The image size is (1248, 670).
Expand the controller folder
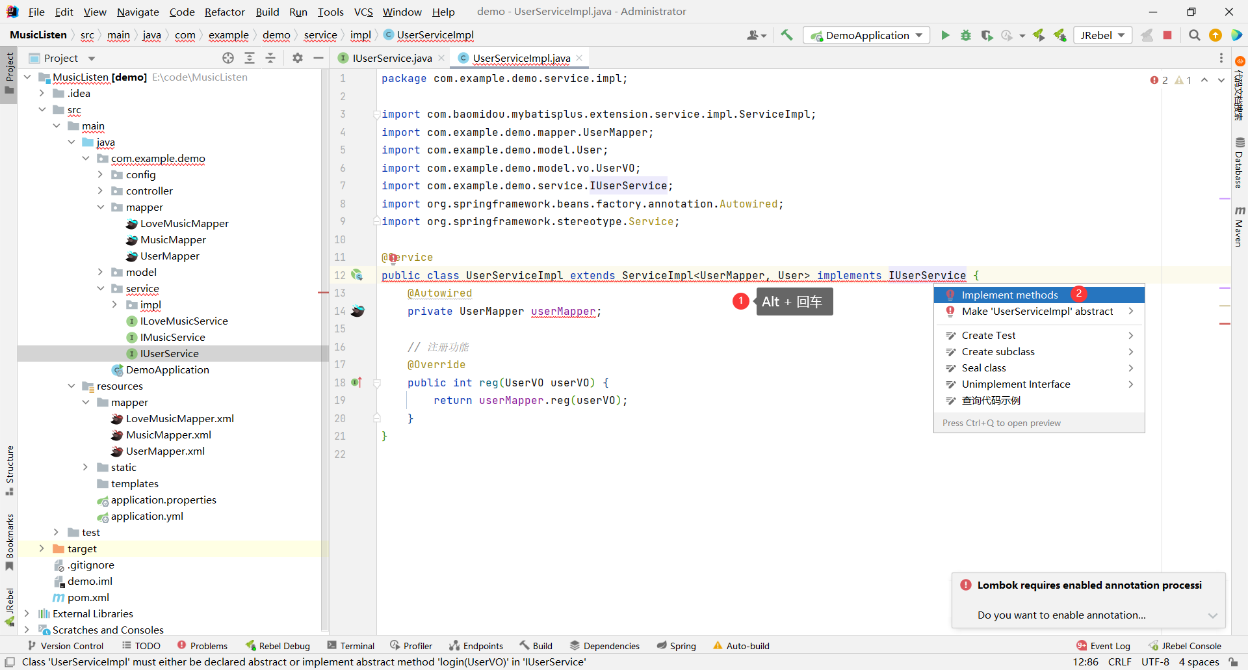coord(100,191)
